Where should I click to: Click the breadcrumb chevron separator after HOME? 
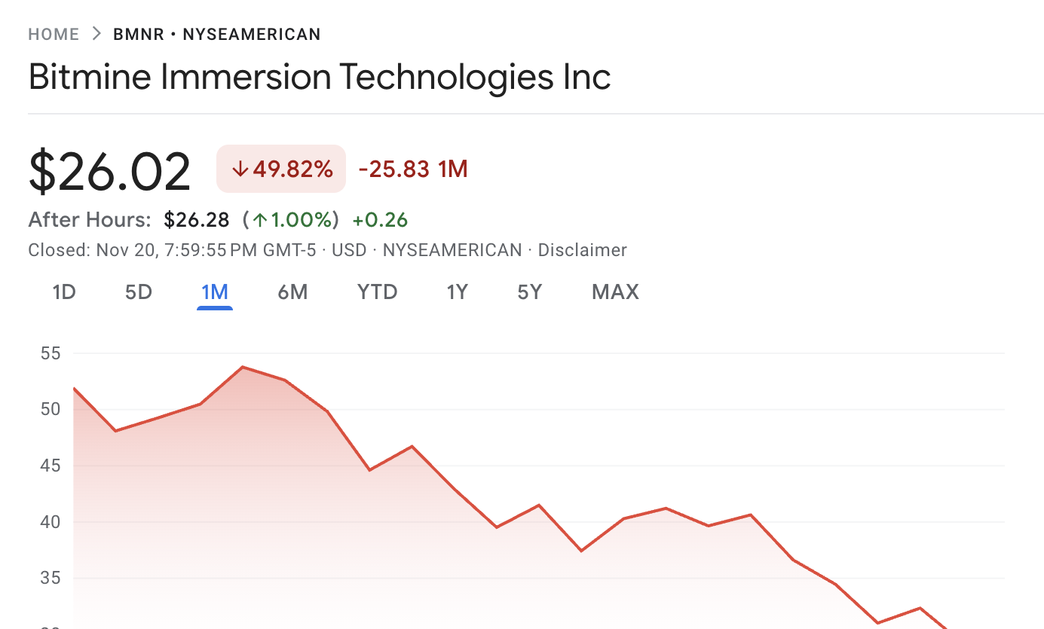coord(96,34)
